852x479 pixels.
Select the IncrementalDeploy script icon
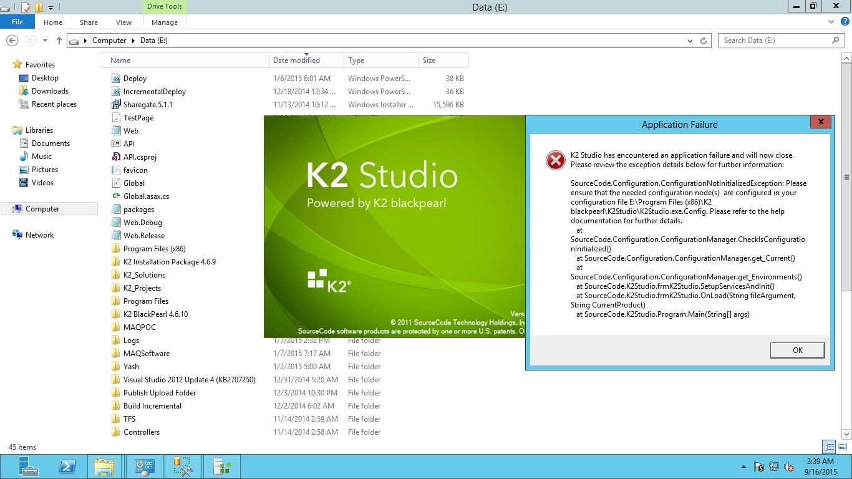tap(115, 92)
